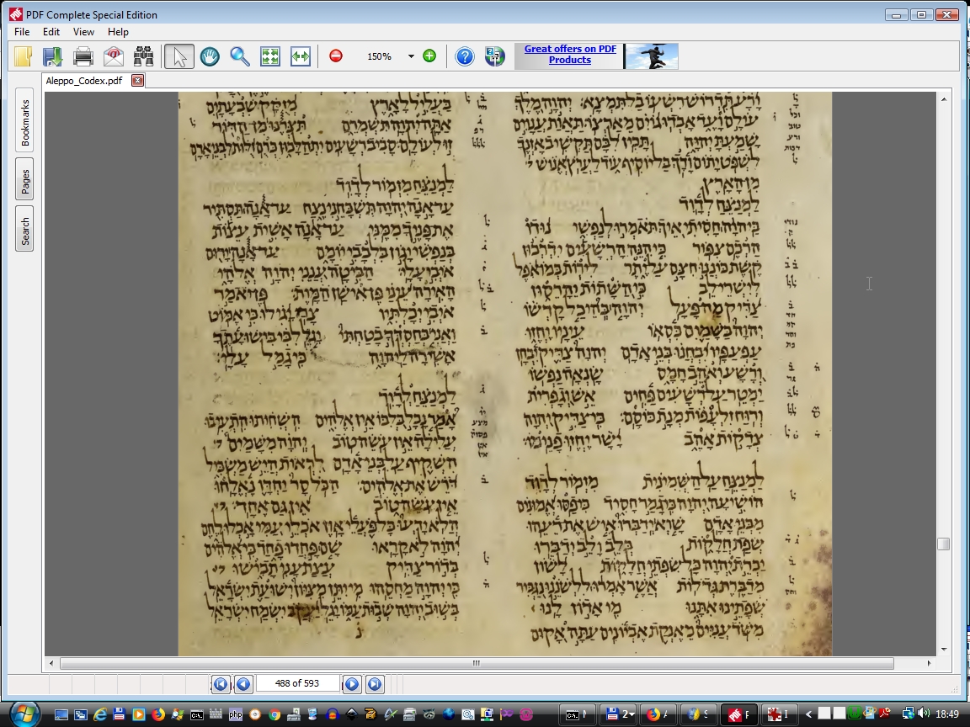Open the zoom percentage dropdown arrow
Viewport: 970px width, 727px height.
click(x=411, y=56)
